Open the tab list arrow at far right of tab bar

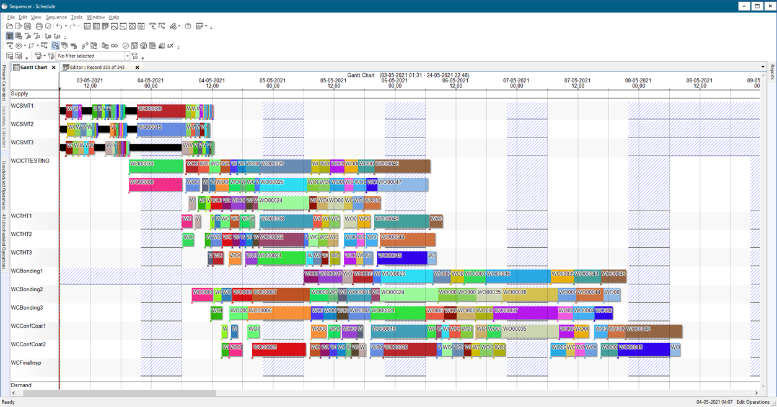tap(763, 67)
